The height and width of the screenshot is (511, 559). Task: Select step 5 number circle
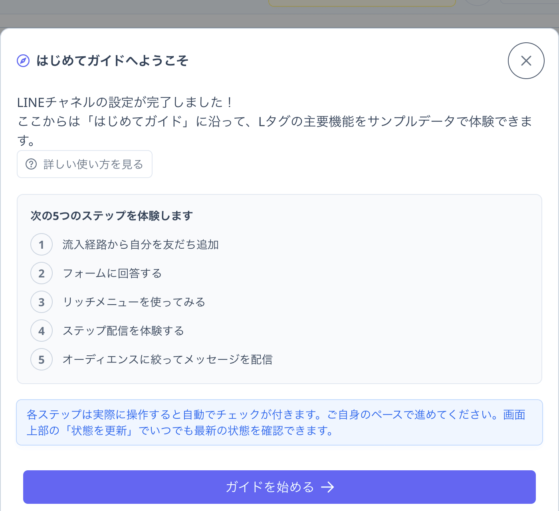click(42, 359)
